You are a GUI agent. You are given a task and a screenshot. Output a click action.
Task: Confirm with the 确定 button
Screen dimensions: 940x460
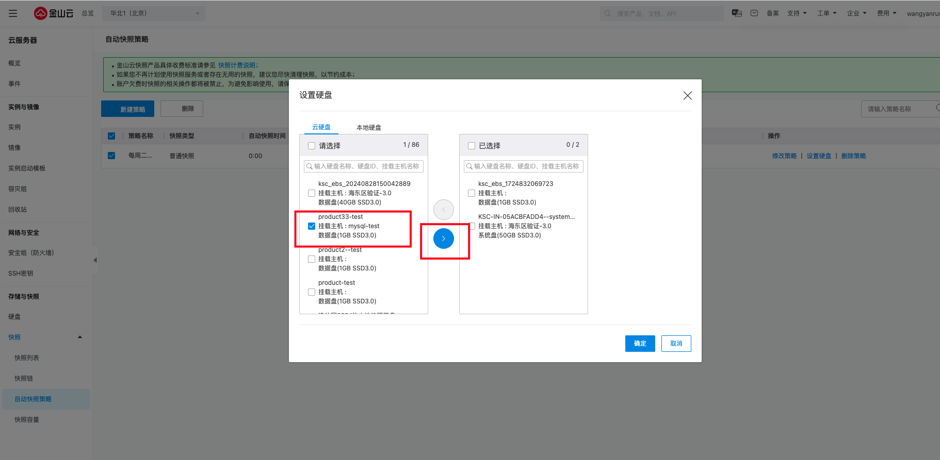coord(640,344)
